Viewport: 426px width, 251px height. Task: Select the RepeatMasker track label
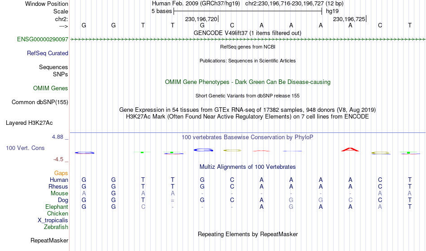49,240
